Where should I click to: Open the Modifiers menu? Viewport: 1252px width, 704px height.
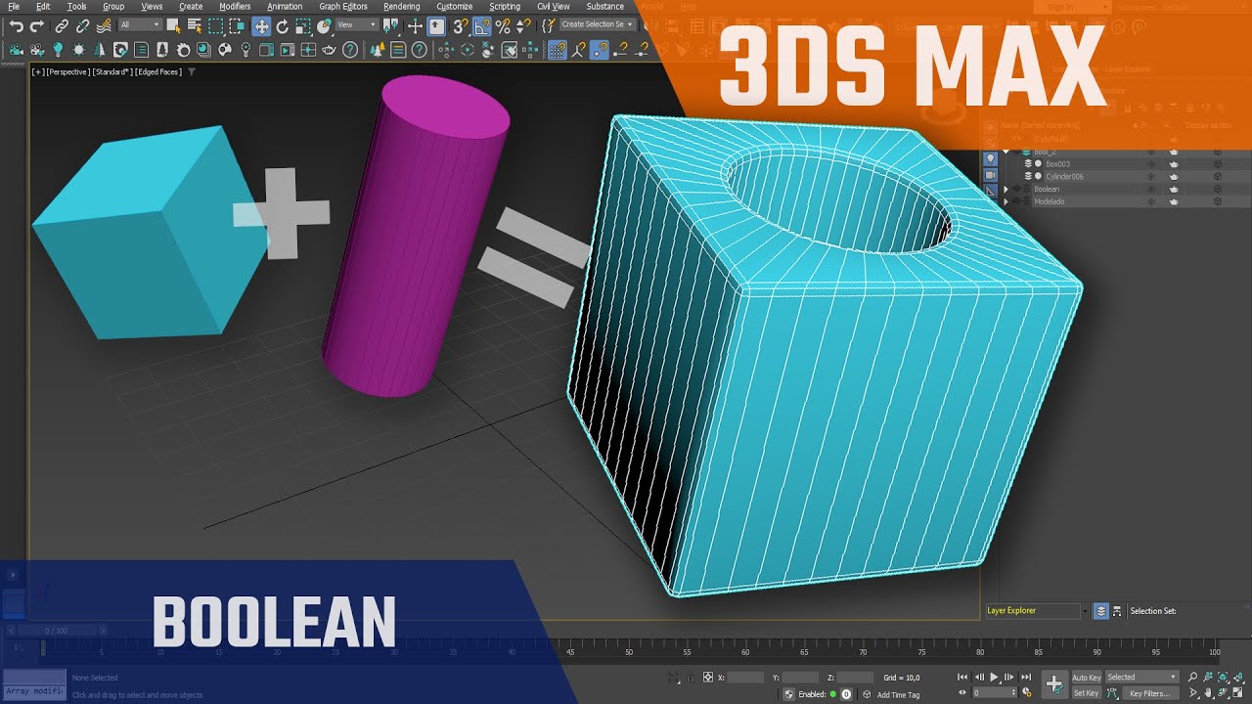(235, 6)
